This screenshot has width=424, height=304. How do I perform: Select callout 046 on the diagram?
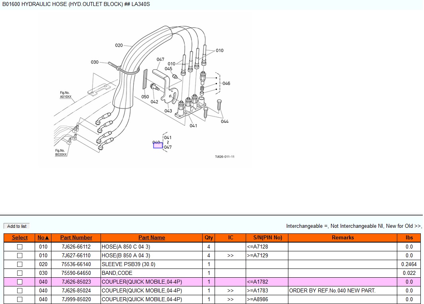pos(226,83)
